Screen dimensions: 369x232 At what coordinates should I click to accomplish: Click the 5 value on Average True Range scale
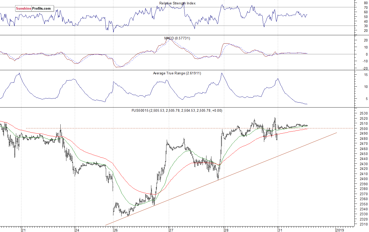(367, 99)
